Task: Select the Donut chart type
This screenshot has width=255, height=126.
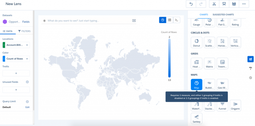Action: (196, 43)
